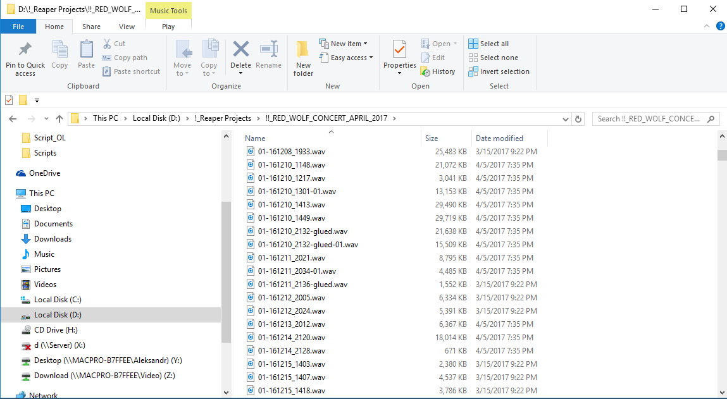Click the Rename icon
727x399 pixels.
(x=268, y=49)
